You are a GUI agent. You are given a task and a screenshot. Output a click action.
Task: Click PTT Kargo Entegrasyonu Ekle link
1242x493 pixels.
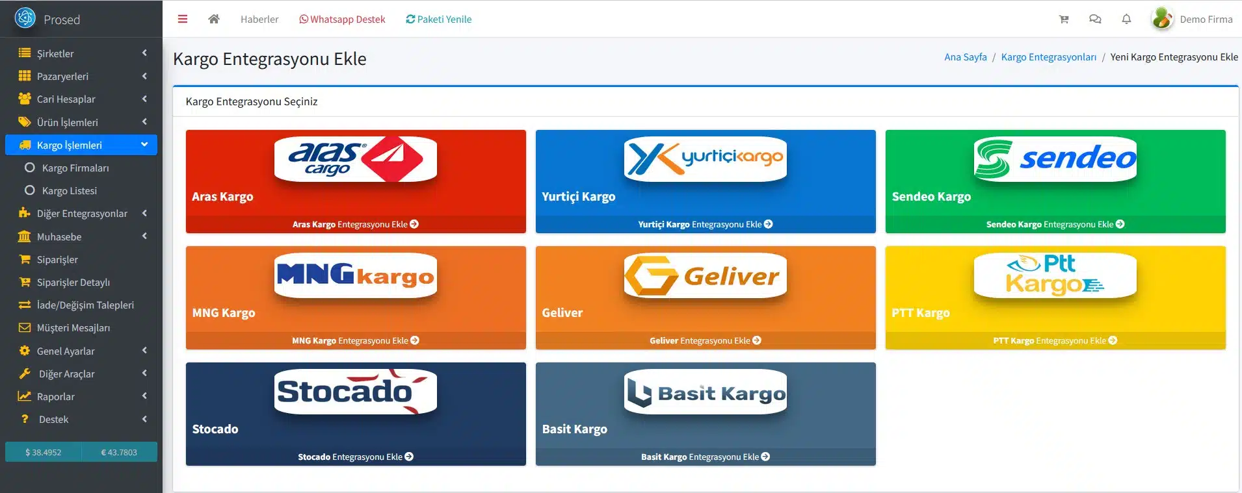pyautogui.click(x=1055, y=340)
